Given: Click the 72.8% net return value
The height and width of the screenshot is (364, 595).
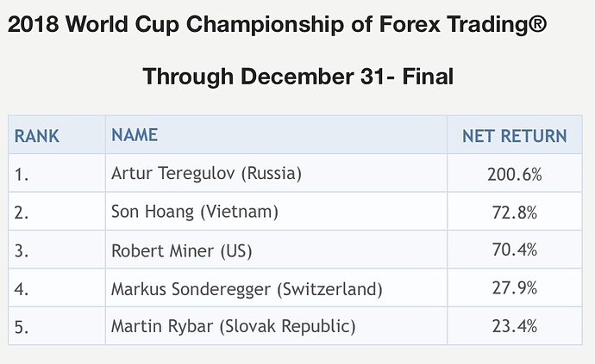Looking at the screenshot, I should 515,212.
